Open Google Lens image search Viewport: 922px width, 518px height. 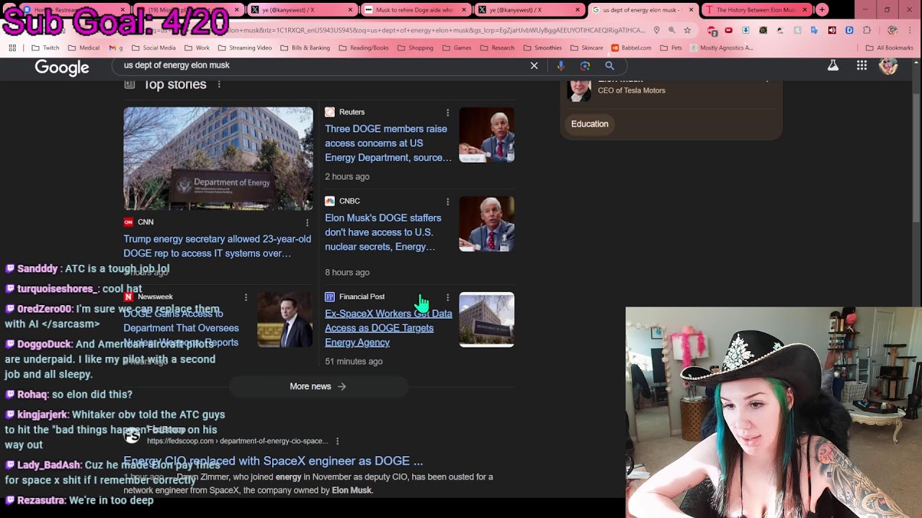pyautogui.click(x=585, y=65)
